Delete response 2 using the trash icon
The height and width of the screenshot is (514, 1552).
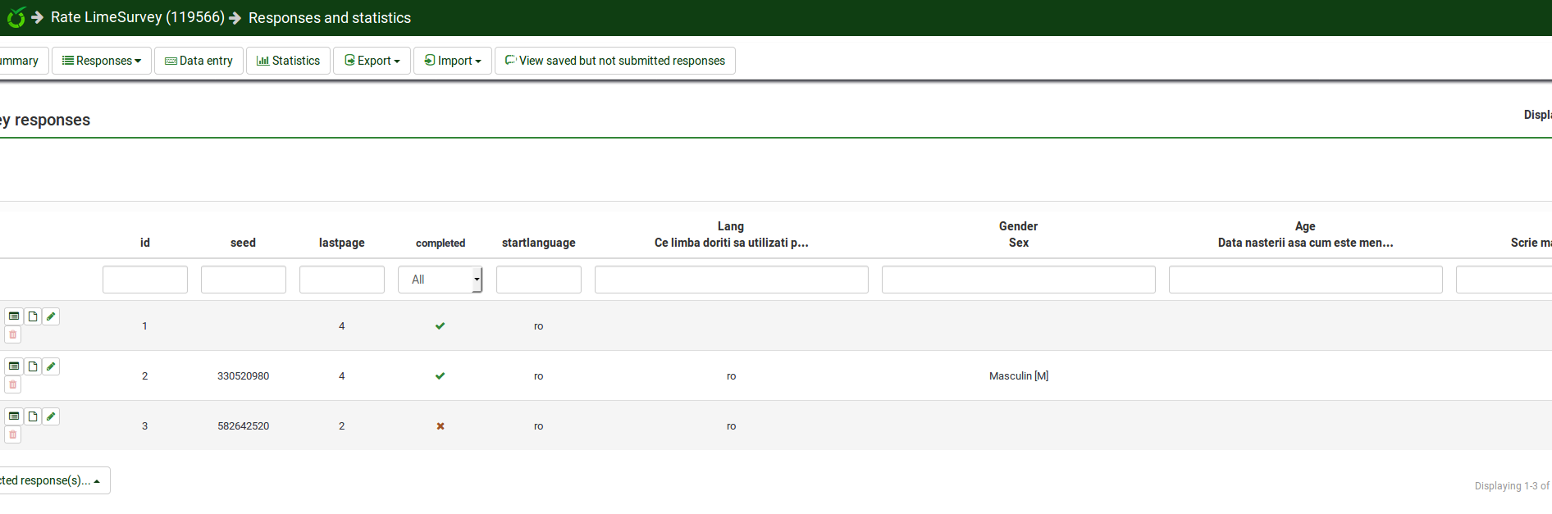point(13,384)
